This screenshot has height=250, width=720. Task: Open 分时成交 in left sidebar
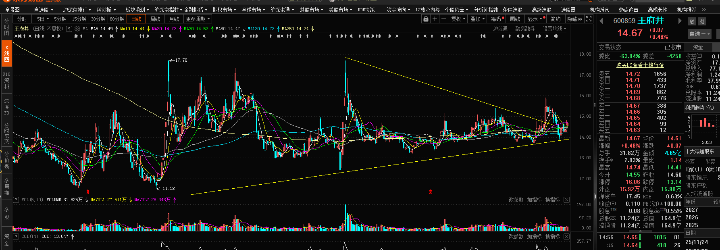point(6,133)
